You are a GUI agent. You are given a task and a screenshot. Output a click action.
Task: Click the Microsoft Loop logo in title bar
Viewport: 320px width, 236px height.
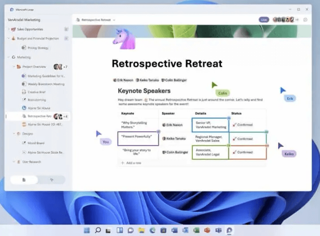pos(12,10)
